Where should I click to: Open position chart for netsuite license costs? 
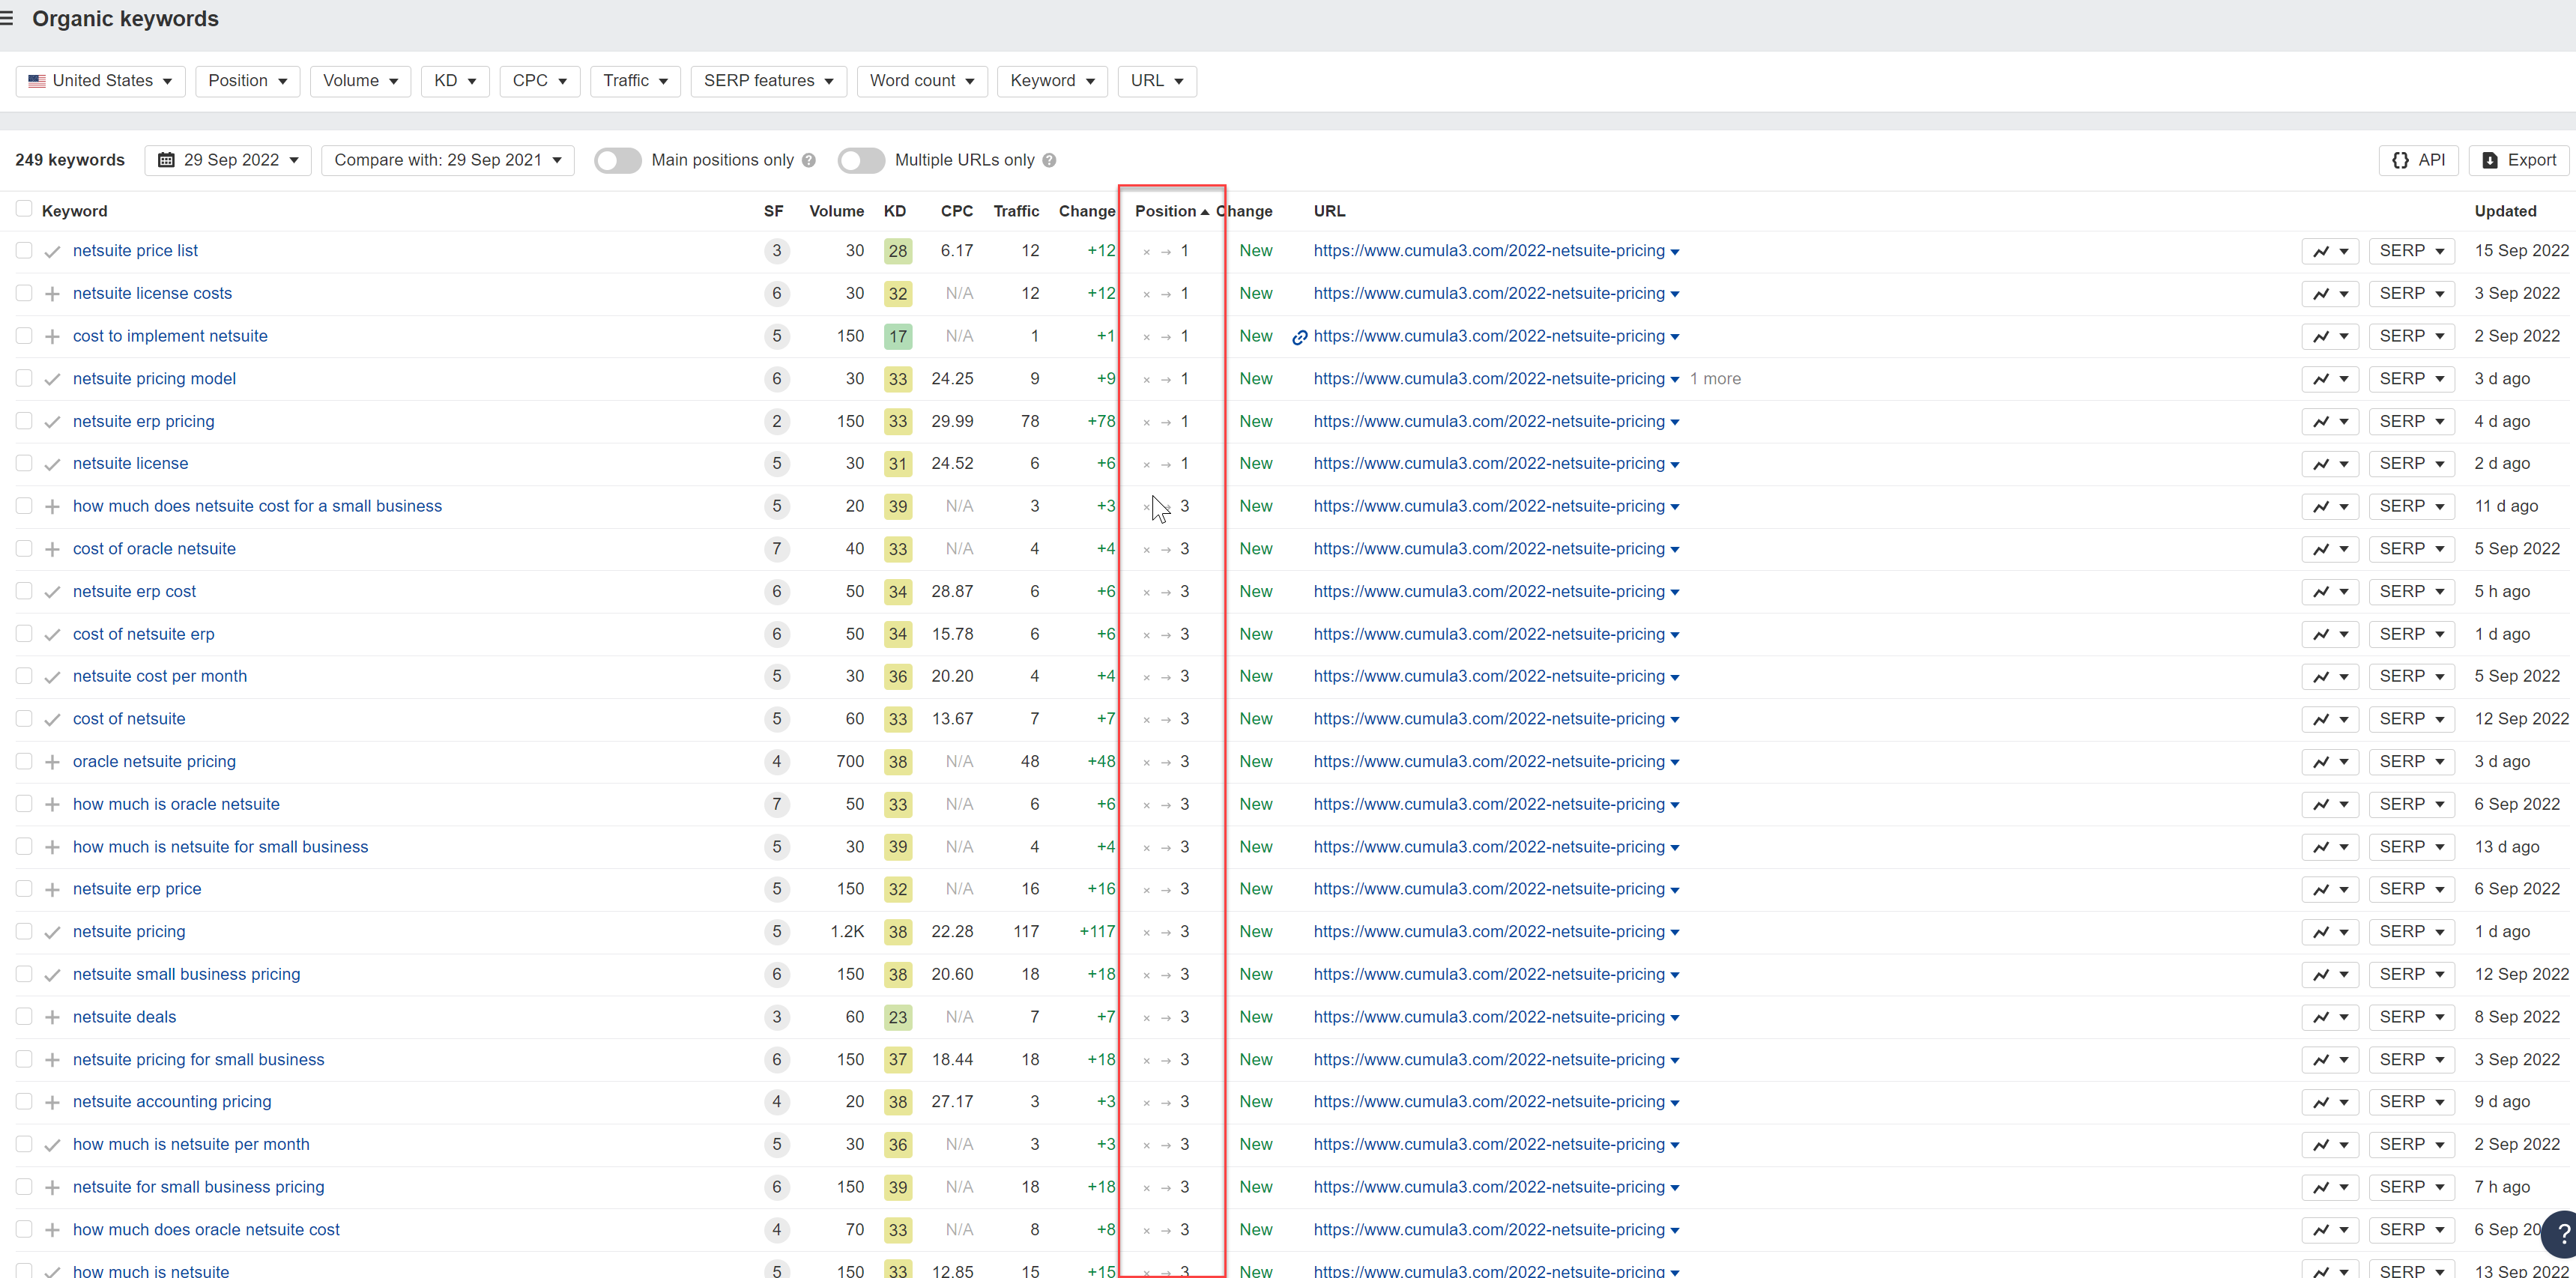tap(2330, 294)
